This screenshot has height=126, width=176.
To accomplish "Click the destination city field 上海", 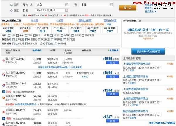I will pyautogui.click(x=96, y=5).
